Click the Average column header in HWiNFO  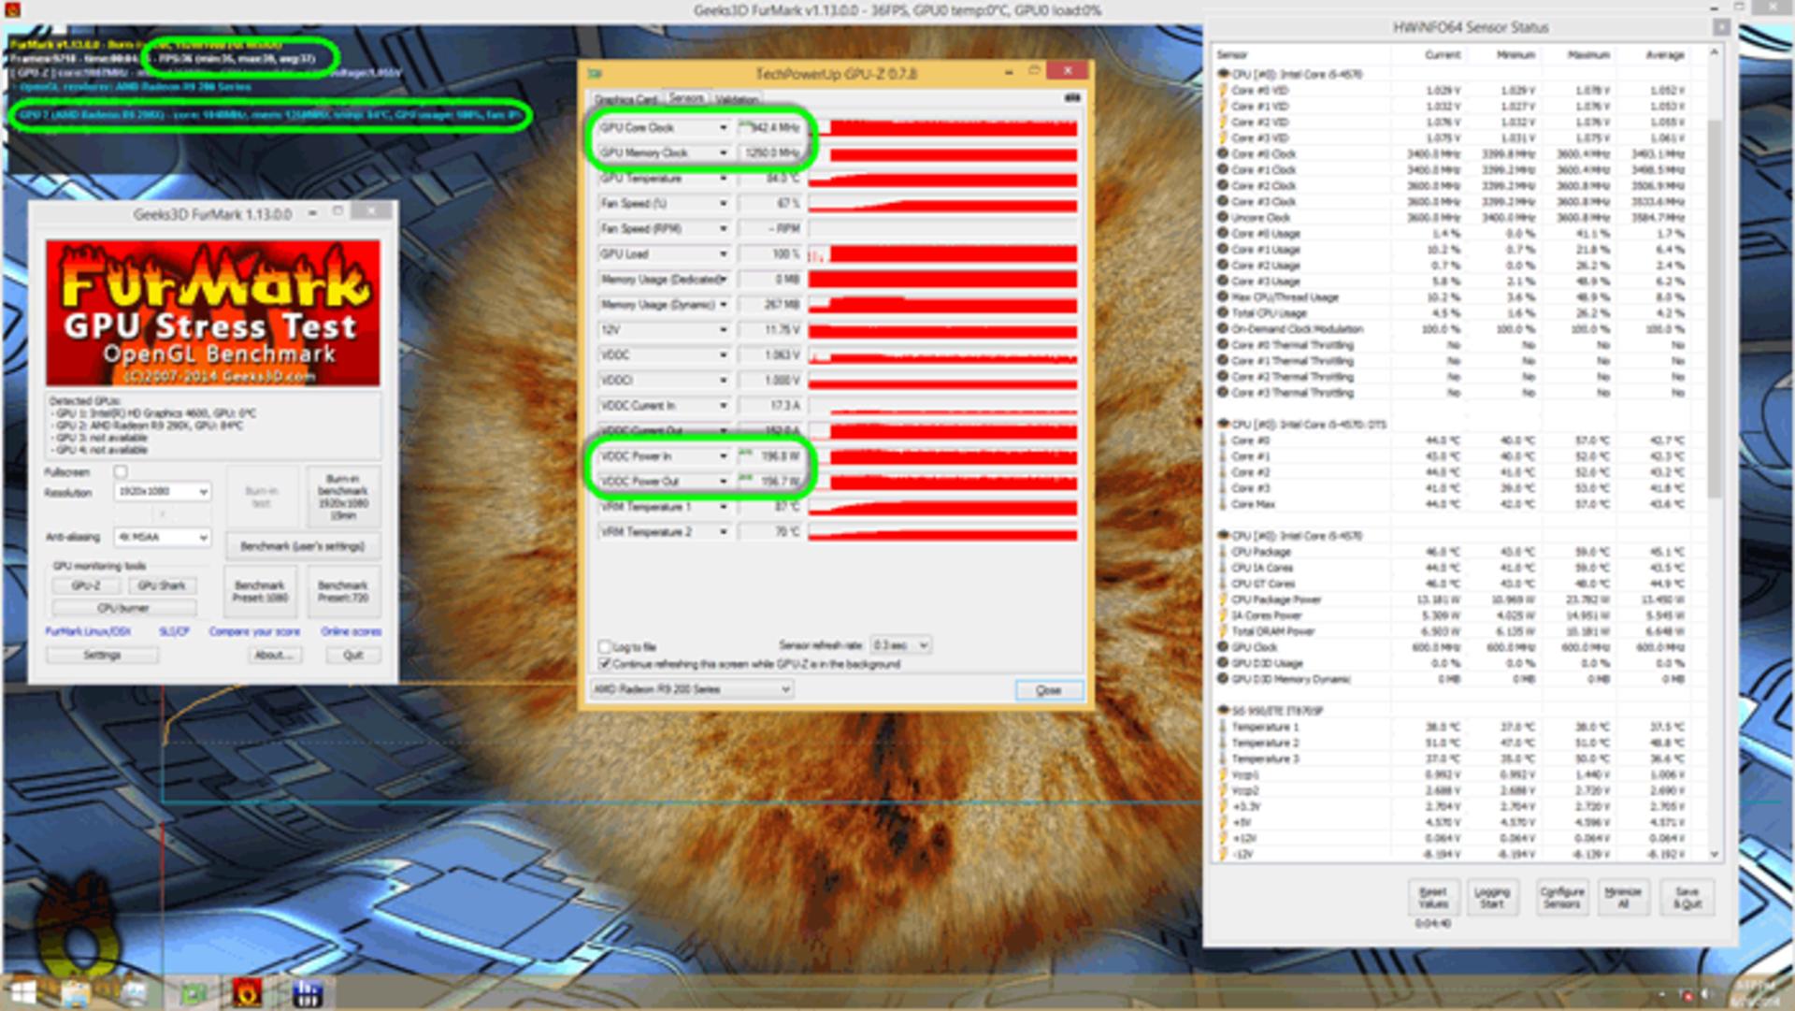point(1664,55)
